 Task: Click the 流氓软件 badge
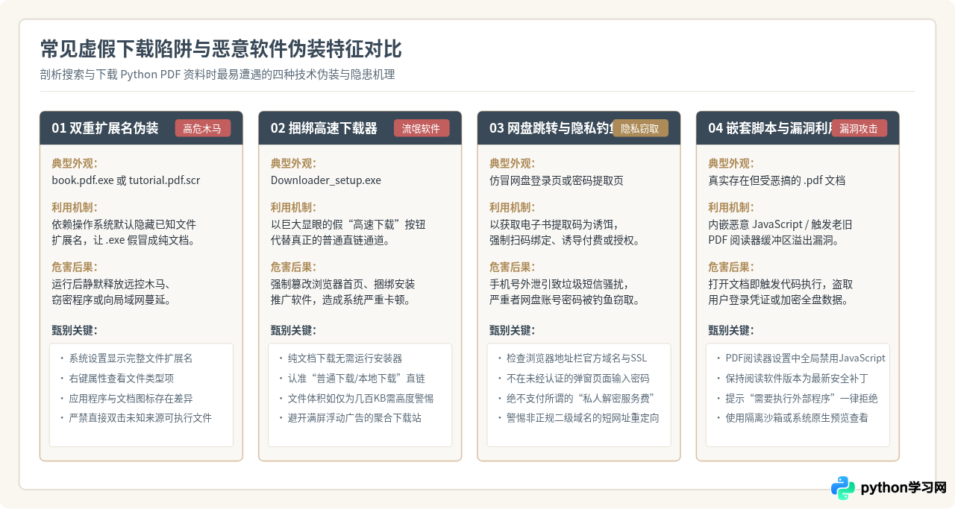click(422, 128)
